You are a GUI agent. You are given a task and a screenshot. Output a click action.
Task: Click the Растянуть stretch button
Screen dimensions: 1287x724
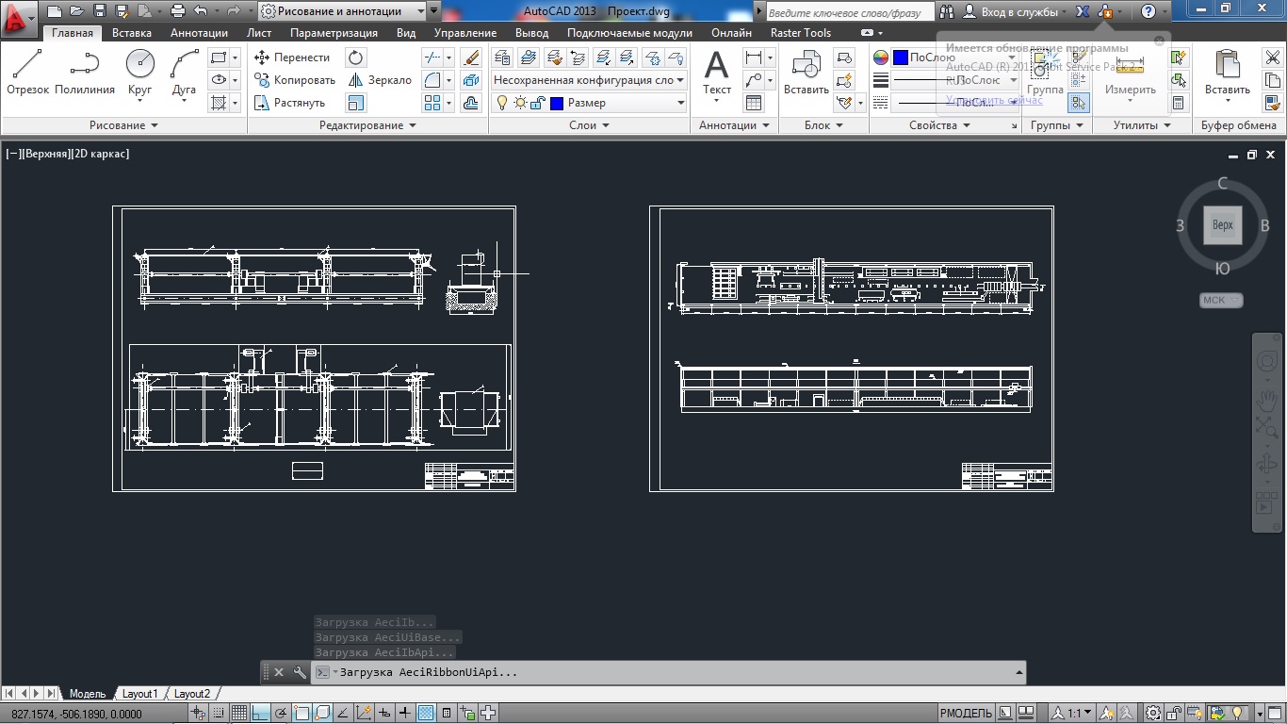(x=289, y=103)
